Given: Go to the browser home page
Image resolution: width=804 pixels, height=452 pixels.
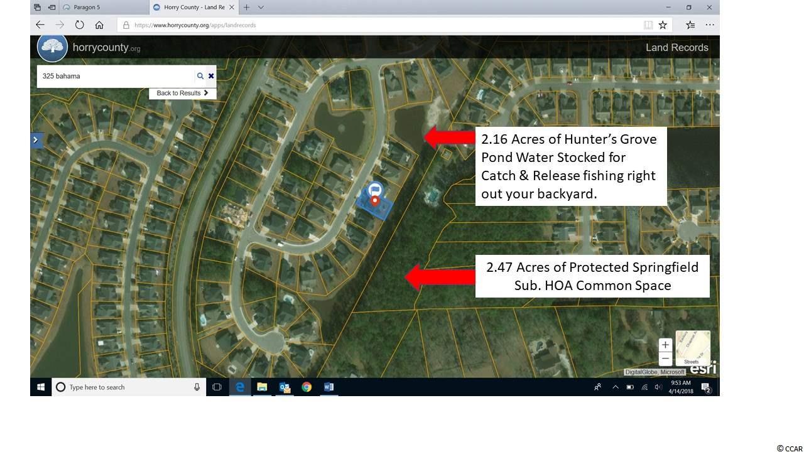Looking at the screenshot, I should pyautogui.click(x=99, y=25).
